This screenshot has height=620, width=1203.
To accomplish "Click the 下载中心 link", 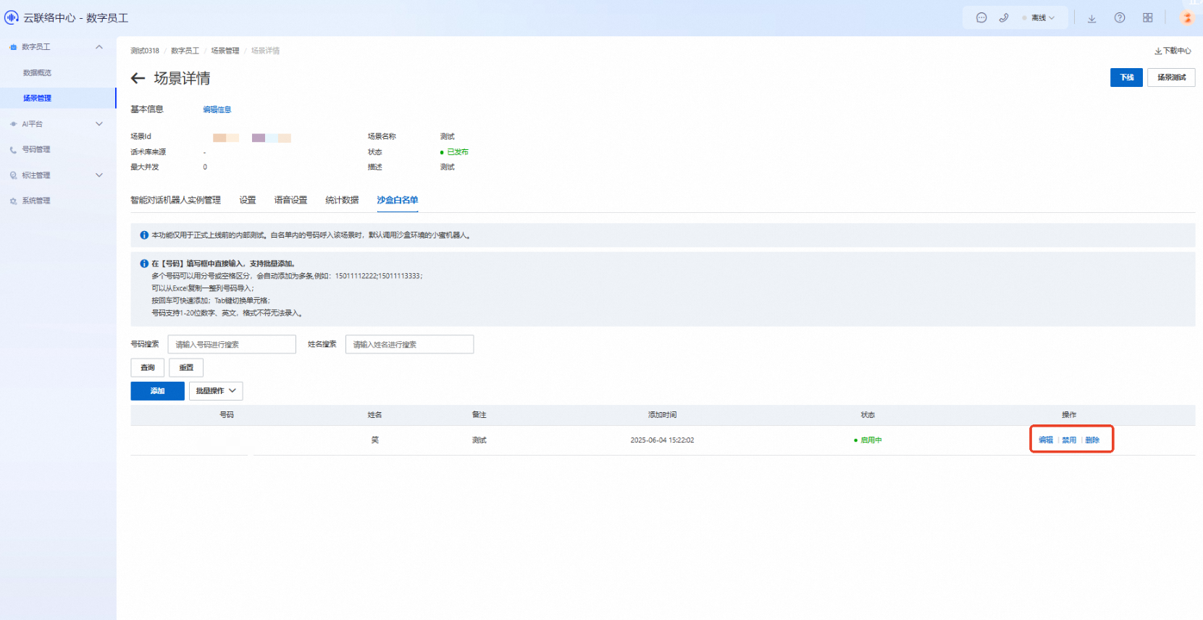I will [1173, 51].
